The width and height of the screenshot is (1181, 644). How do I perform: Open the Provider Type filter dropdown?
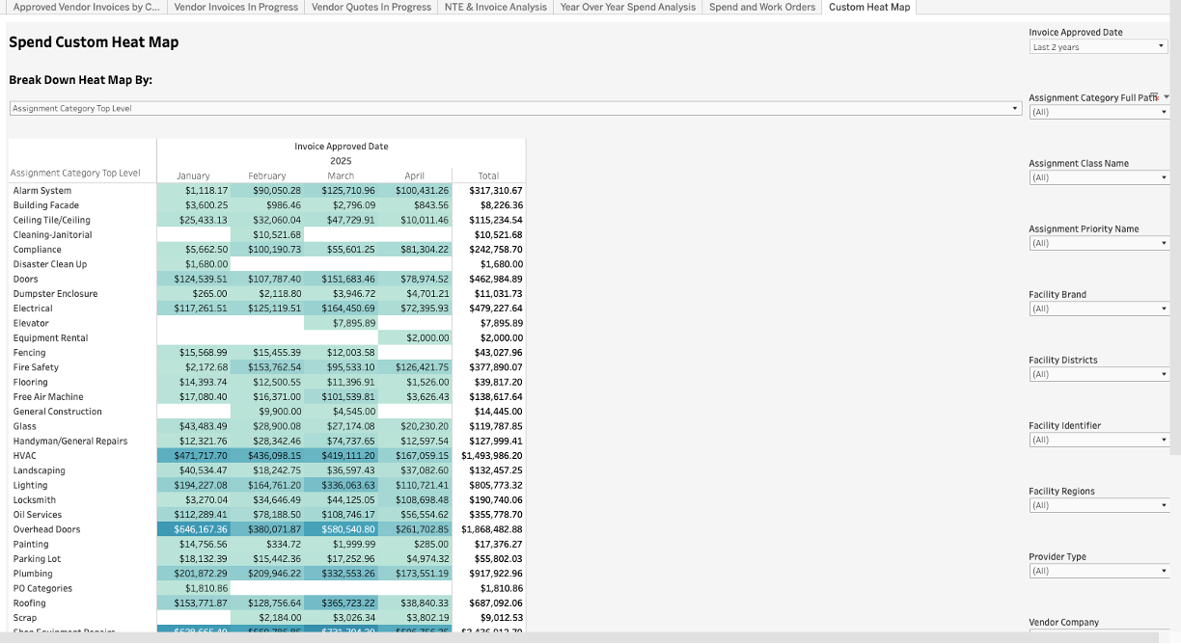click(x=1098, y=571)
